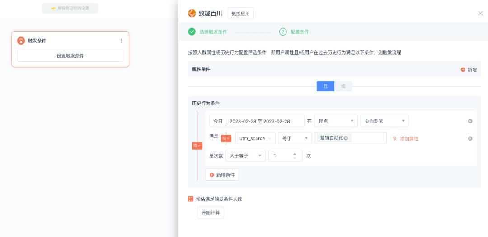Click the calculator icon next to 预估满足触发条件人数
The width and height of the screenshot is (488, 237).
coord(191,199)
